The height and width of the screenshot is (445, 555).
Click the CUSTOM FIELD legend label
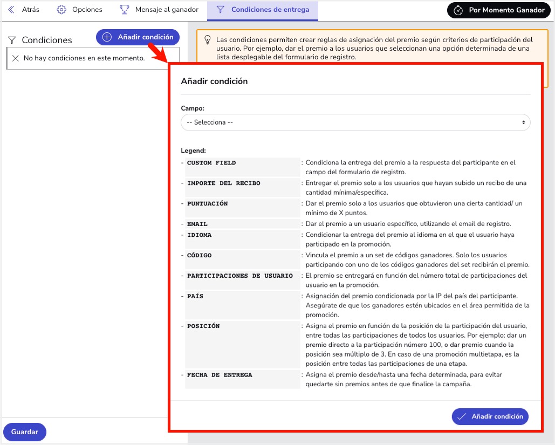211,163
